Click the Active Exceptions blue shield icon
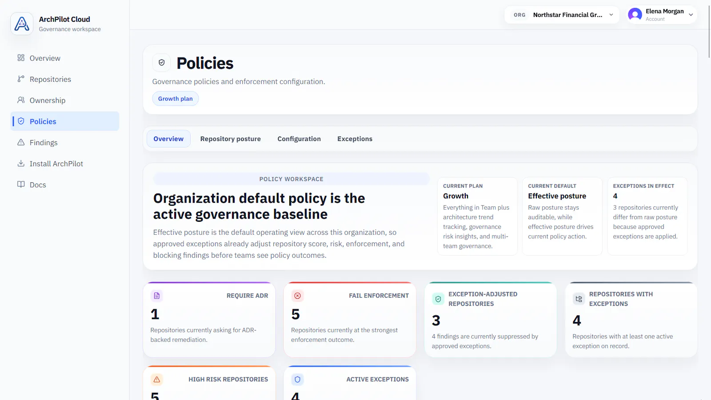Screen dimensions: 711x400 [x=298, y=380]
